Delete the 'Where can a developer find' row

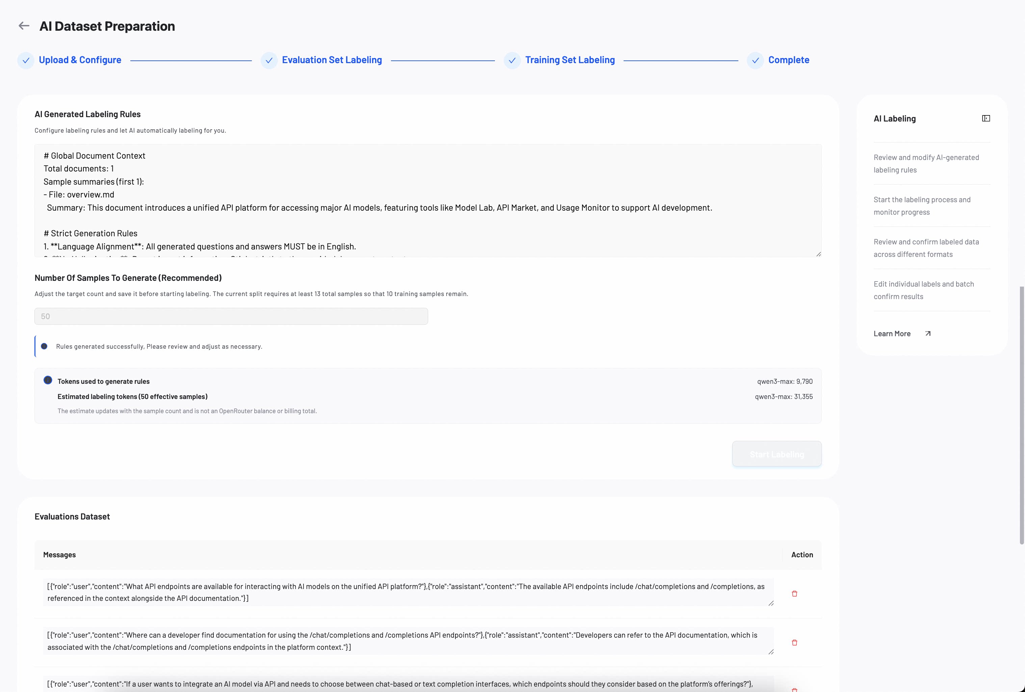coord(794,643)
